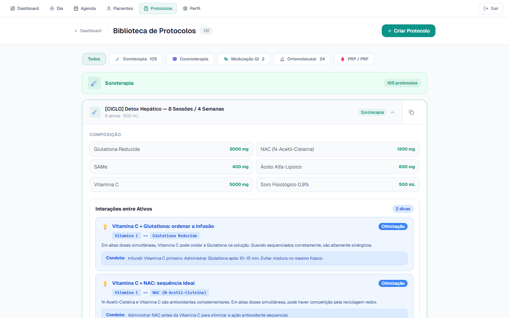Click the "6 ativos · 500 mL" subtitle
Viewport: 509px width, 318px height.
coord(122,116)
